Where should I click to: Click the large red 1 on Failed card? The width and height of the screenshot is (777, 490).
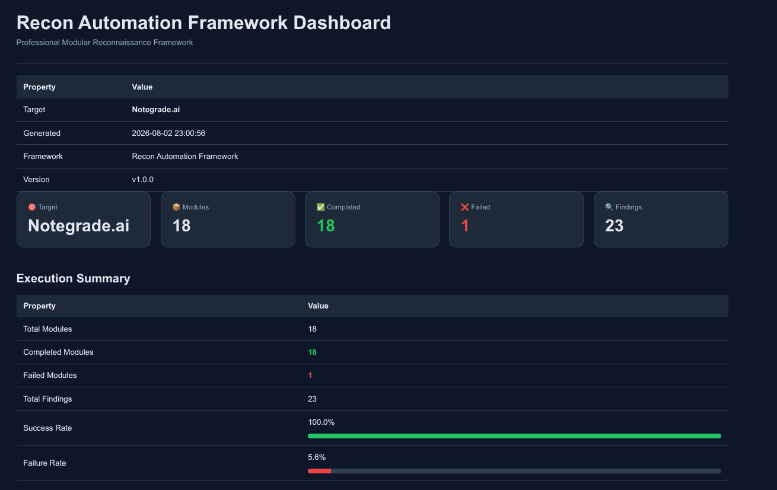click(x=465, y=225)
